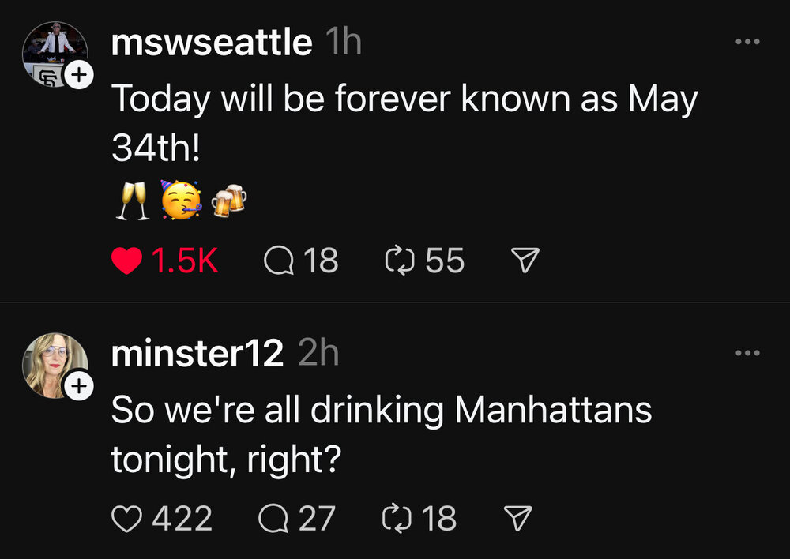790x559 pixels.
Task: Like the minster12 Manhattans post
Action: coord(126,519)
